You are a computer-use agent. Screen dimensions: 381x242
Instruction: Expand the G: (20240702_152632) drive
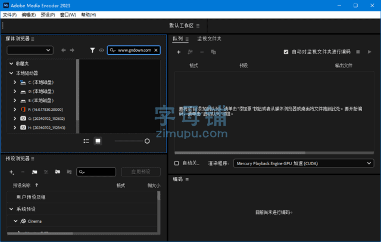point(15,119)
